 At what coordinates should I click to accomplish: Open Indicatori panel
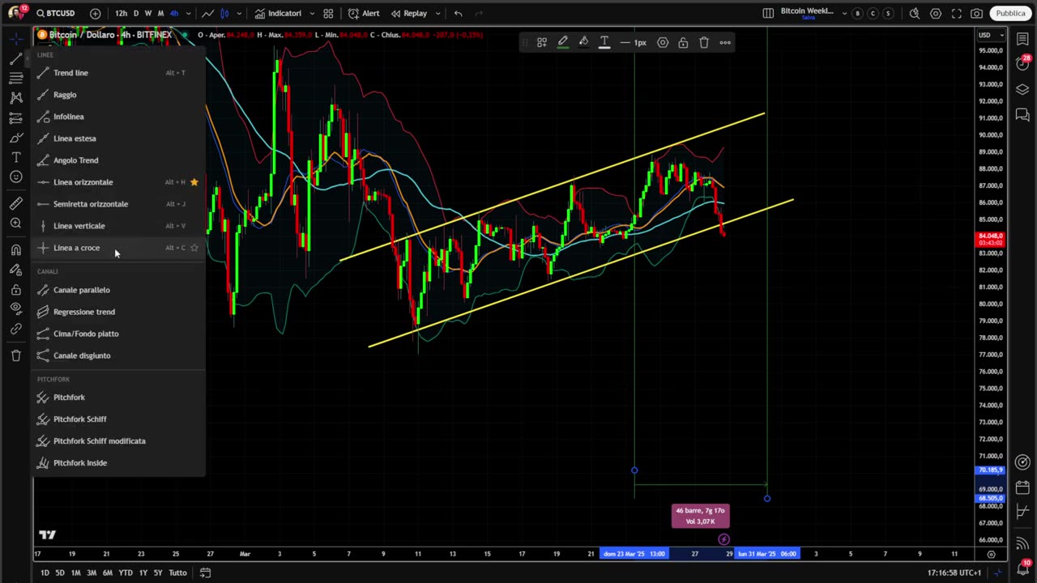coord(278,13)
